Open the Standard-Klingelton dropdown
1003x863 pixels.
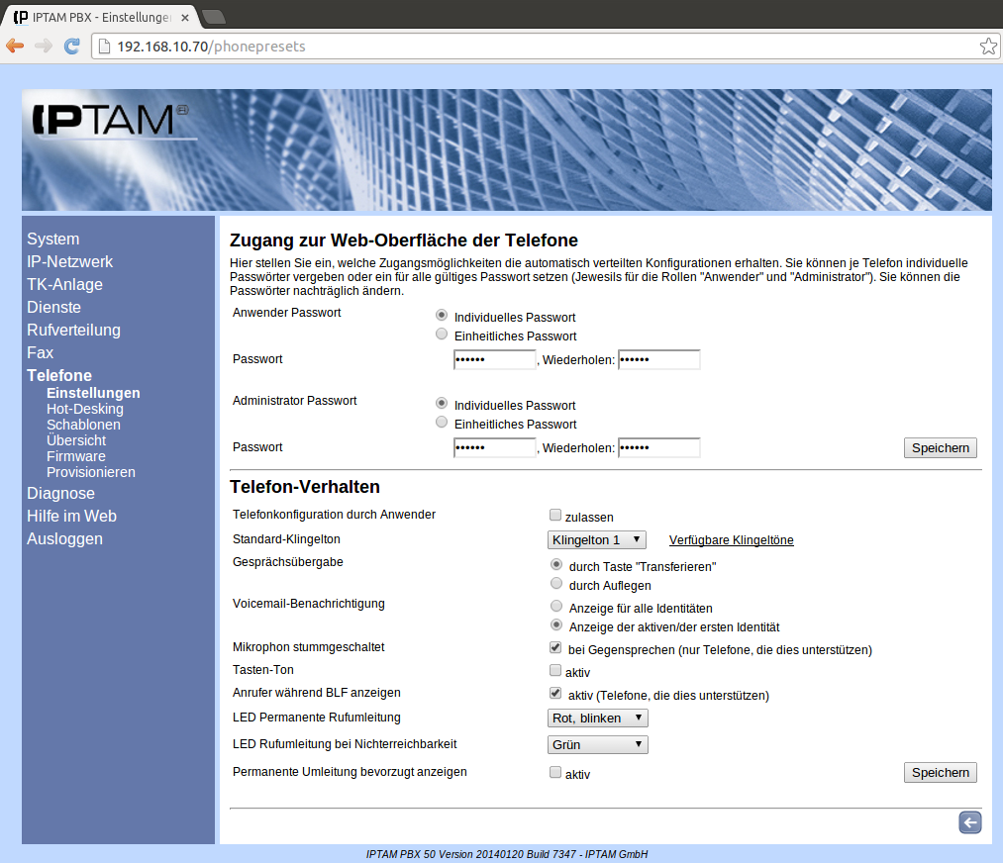click(x=596, y=539)
